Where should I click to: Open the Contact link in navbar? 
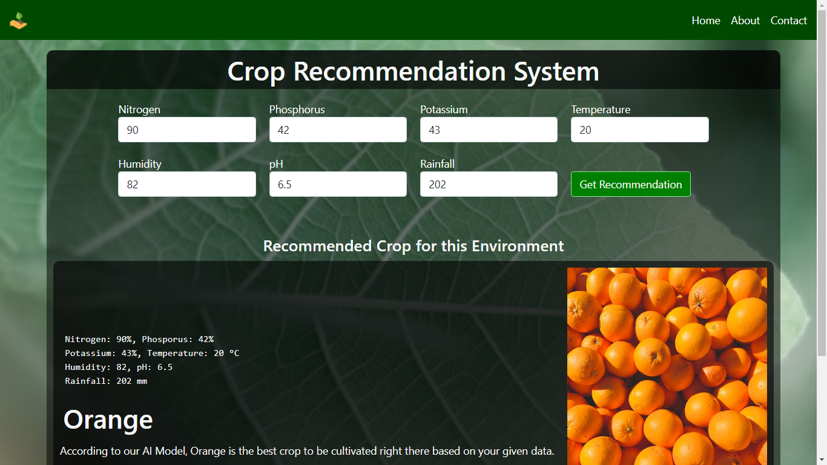[788, 21]
